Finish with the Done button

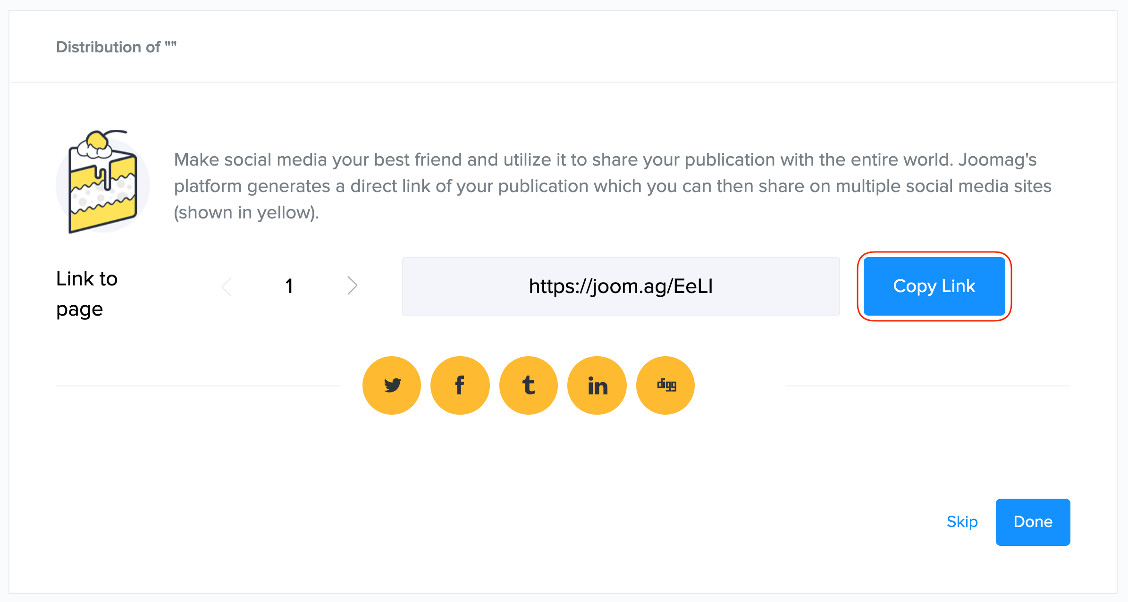[1033, 522]
